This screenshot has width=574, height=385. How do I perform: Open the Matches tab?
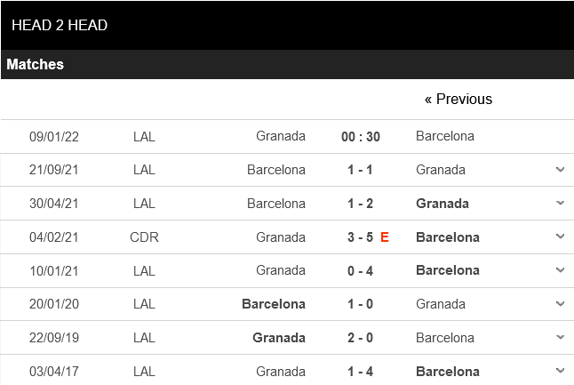point(36,65)
